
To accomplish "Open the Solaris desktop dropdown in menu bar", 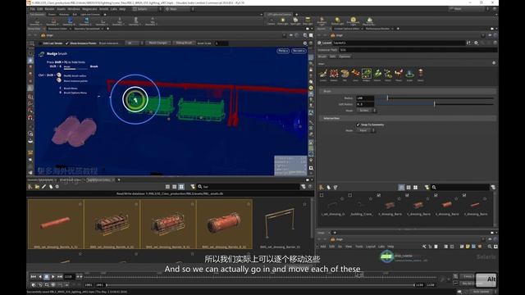I will (x=146, y=9).
